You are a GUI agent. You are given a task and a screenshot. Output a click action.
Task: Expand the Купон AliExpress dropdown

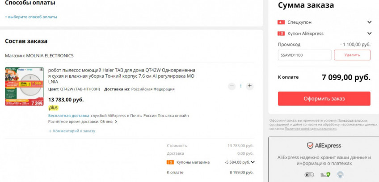click(369, 34)
